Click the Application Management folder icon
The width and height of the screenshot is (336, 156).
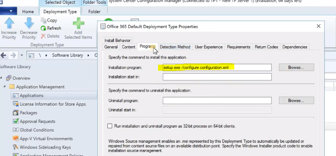point(12,87)
